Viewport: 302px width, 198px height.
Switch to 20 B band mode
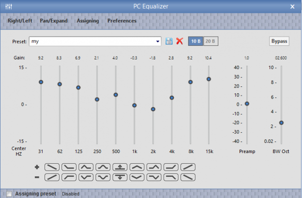[x=211, y=42]
